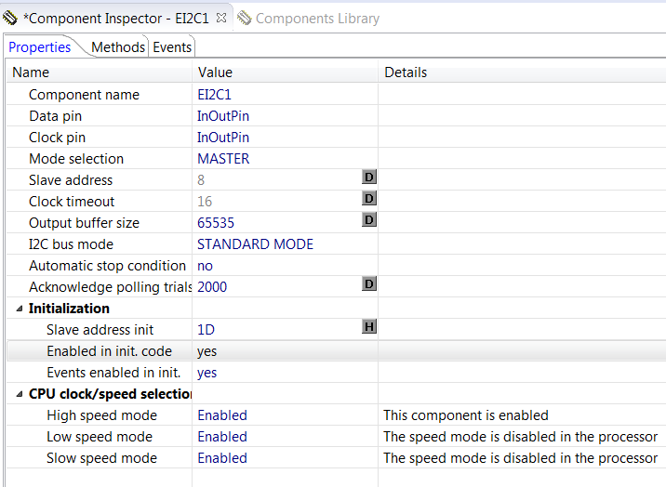Close the Component Inspector tab

click(x=220, y=18)
